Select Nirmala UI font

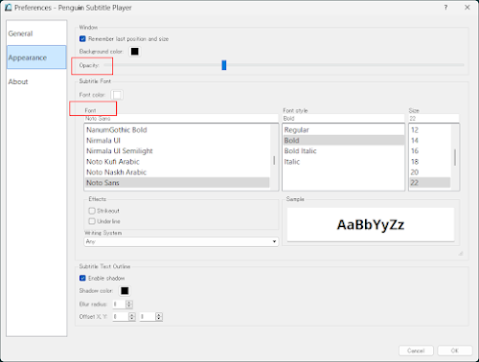(x=177, y=141)
